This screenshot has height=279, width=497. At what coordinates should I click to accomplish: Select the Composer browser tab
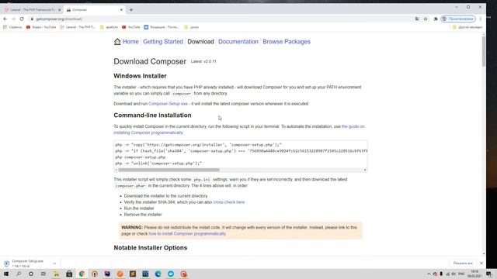94,10
